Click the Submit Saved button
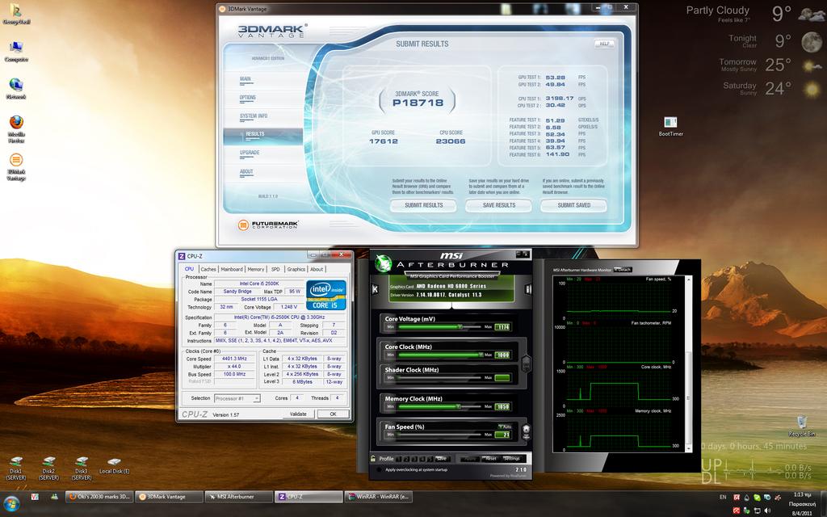Screen dimensions: 827x517 pos(574,205)
